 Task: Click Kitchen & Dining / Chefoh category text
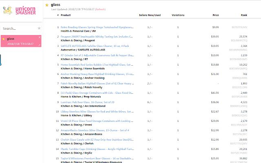pos(77,143)
